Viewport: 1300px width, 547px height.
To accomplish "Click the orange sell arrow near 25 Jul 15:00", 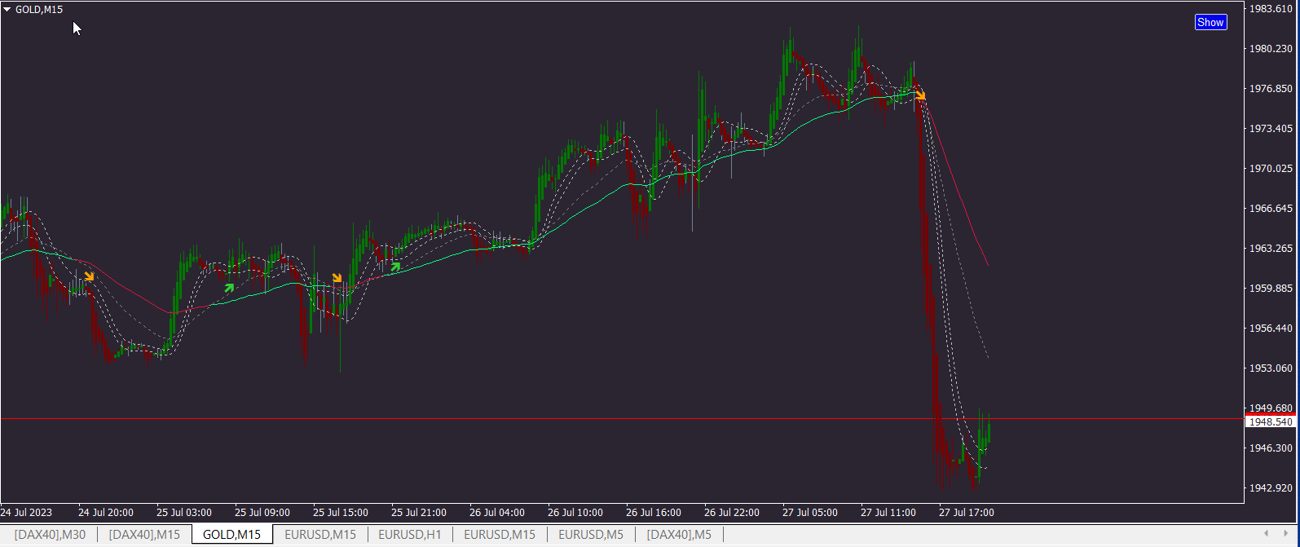I will click(x=337, y=279).
